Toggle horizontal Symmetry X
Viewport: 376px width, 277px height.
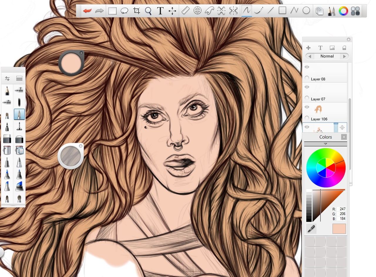click(221, 11)
